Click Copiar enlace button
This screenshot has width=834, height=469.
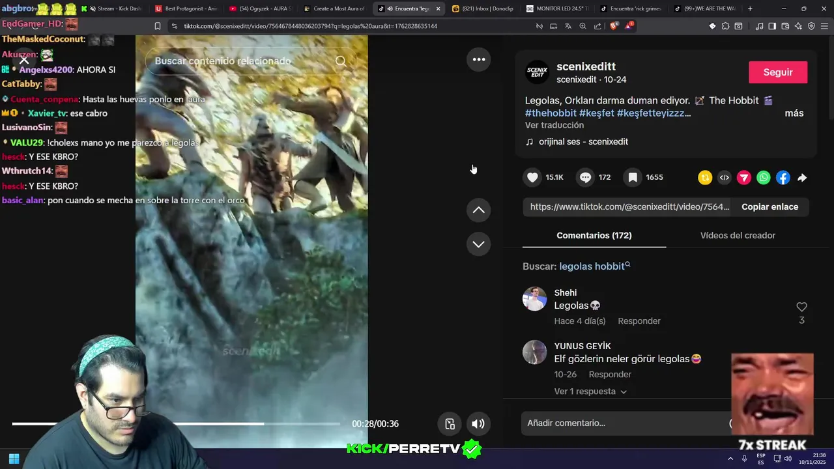(x=769, y=206)
